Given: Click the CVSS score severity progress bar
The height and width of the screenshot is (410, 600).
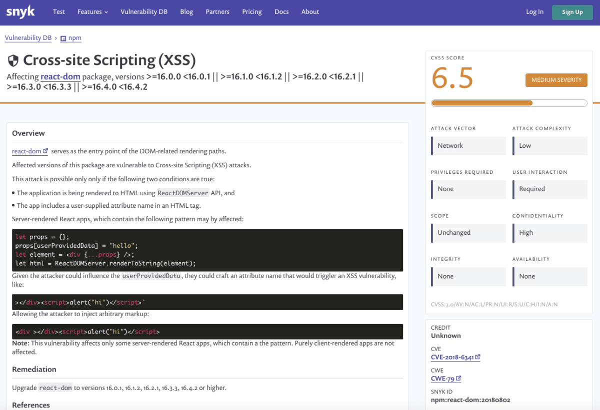Looking at the screenshot, I should pyautogui.click(x=508, y=102).
